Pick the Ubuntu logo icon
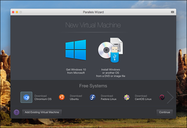Screen dimensions: 187x128 point(62,97)
